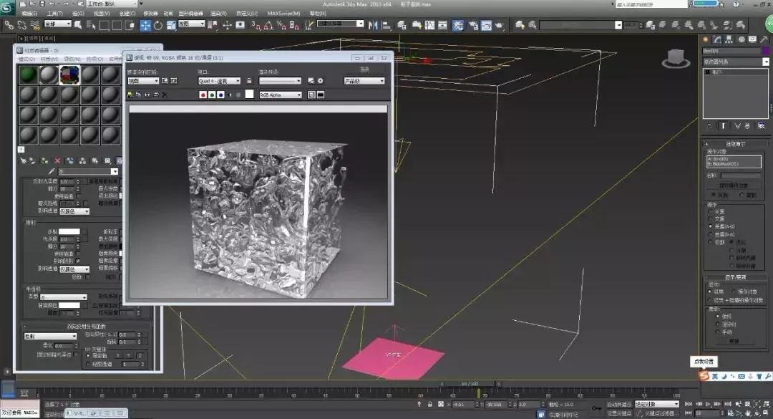
Task: Select the Intersection radio option in Operation group
Action: coord(711,218)
